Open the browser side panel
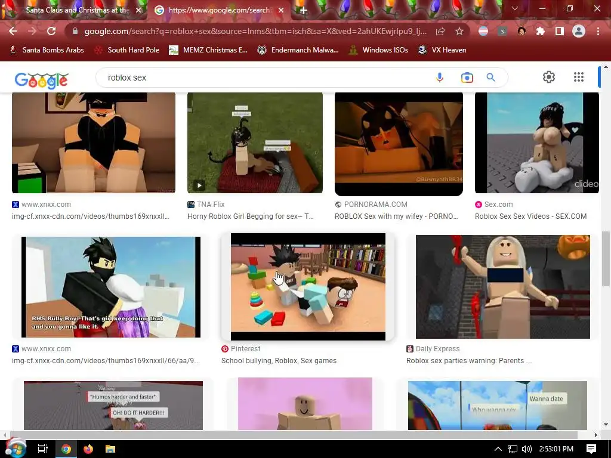 (560, 31)
